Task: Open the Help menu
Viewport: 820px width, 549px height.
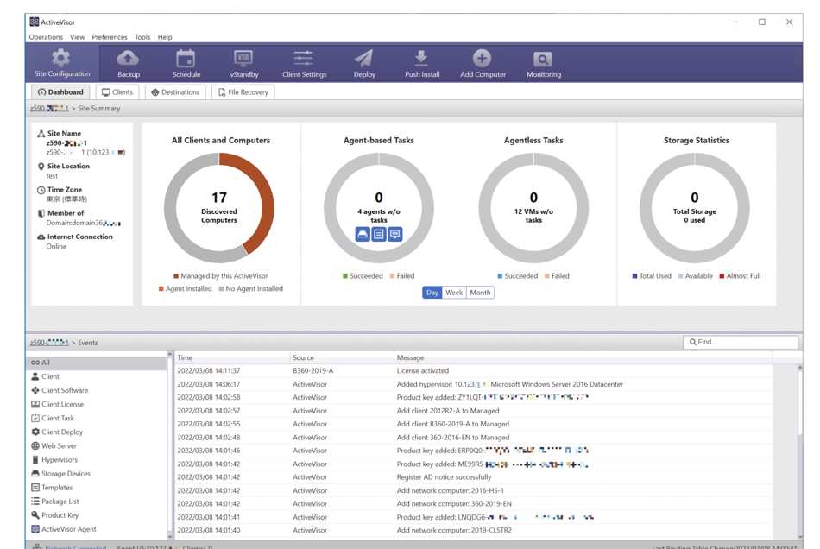Action: (165, 37)
